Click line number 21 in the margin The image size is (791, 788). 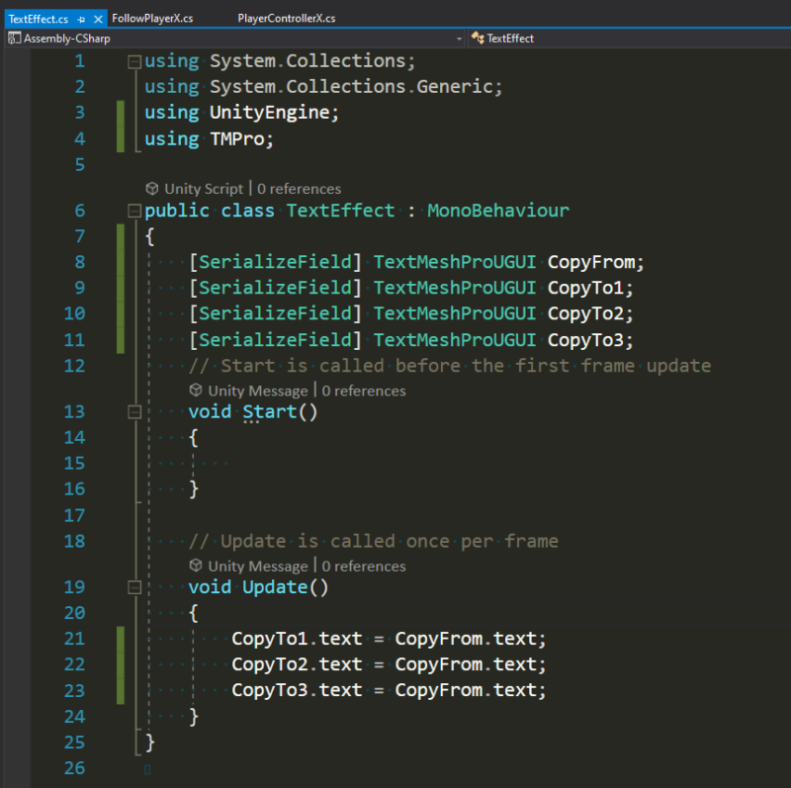click(x=74, y=639)
